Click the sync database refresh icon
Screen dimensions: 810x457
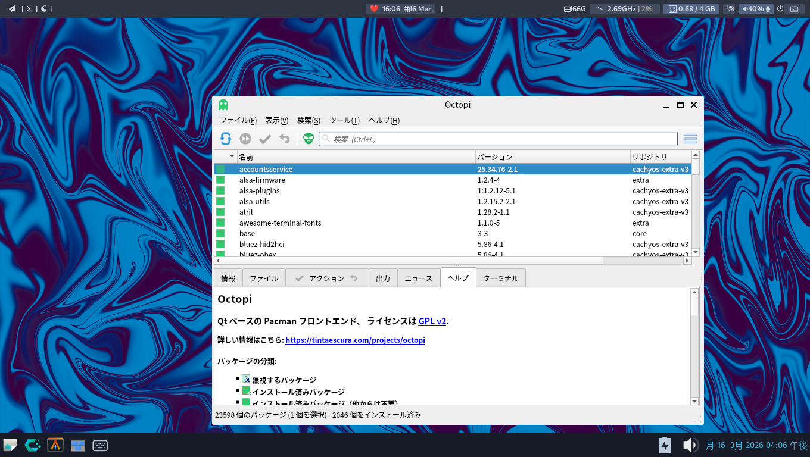click(226, 139)
